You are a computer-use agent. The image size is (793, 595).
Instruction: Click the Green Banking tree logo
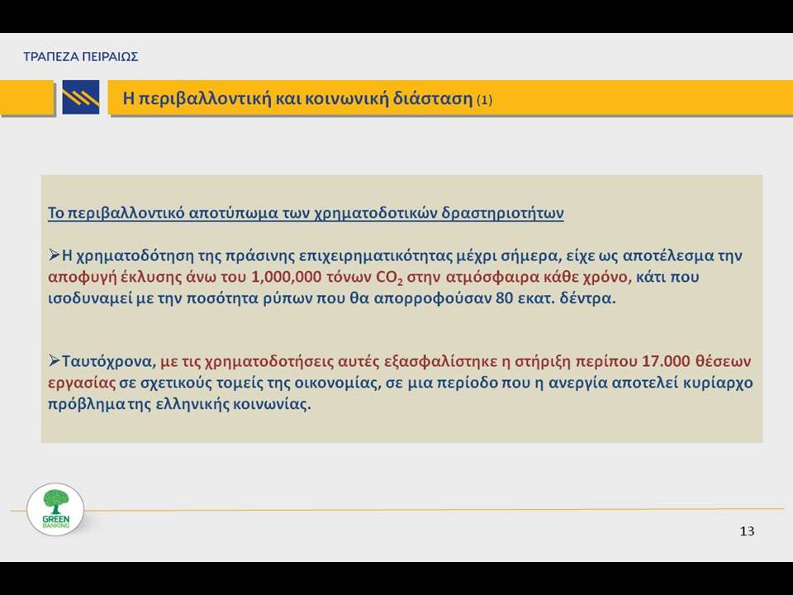(55, 510)
